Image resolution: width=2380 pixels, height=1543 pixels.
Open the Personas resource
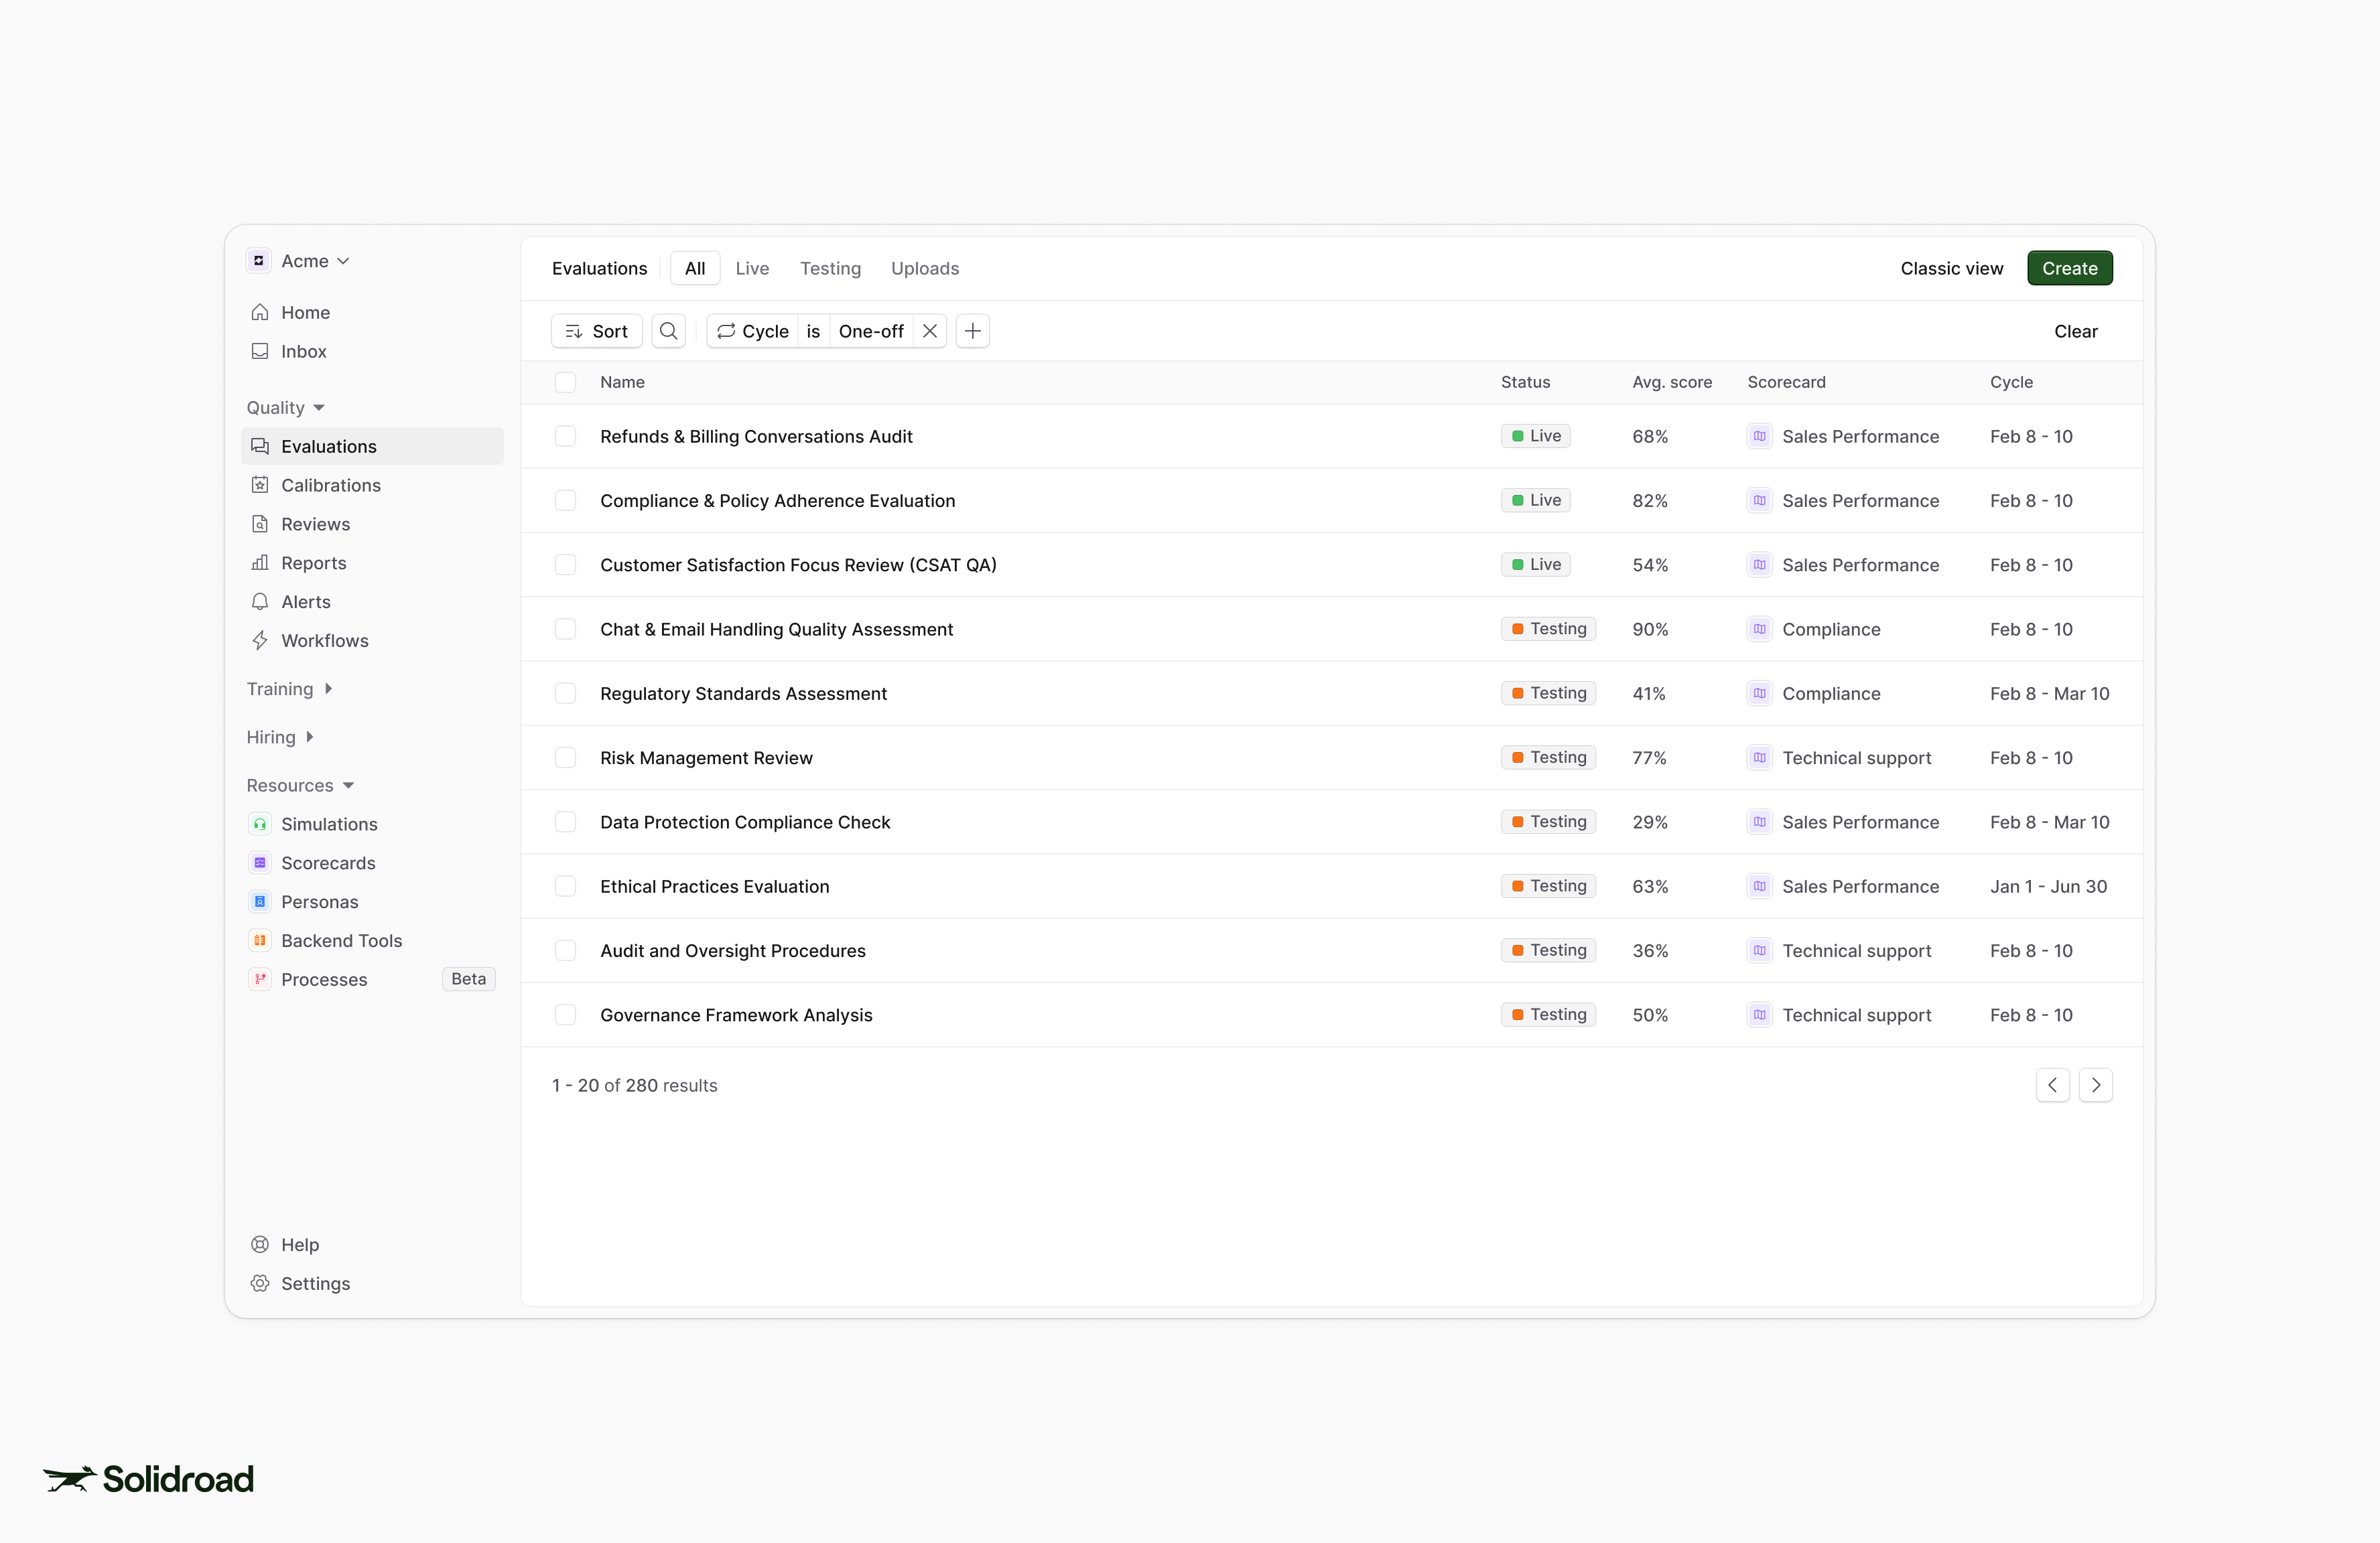[x=319, y=901]
